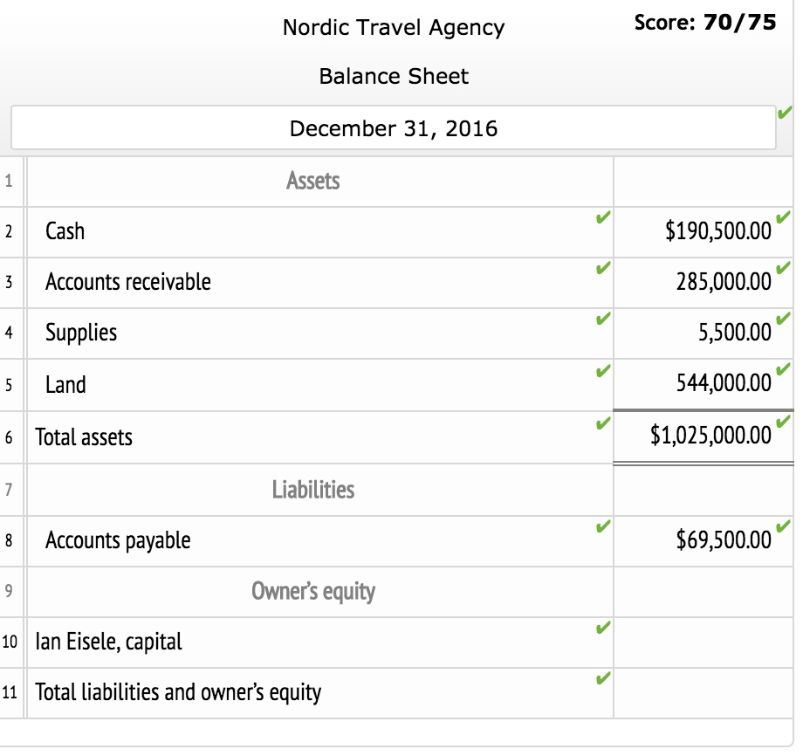Select the Total assets label cell
803x756 pixels.
click(319, 437)
